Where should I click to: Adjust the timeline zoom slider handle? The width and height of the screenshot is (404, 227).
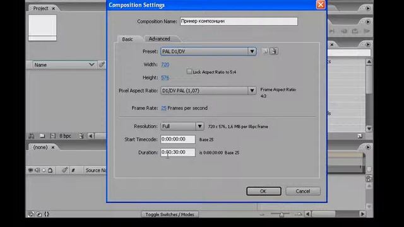[x=282, y=214]
